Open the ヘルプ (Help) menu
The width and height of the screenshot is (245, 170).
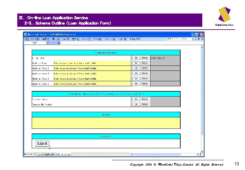click(122, 39)
